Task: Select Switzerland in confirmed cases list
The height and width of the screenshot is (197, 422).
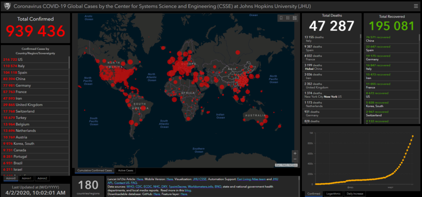Action: pos(35,111)
